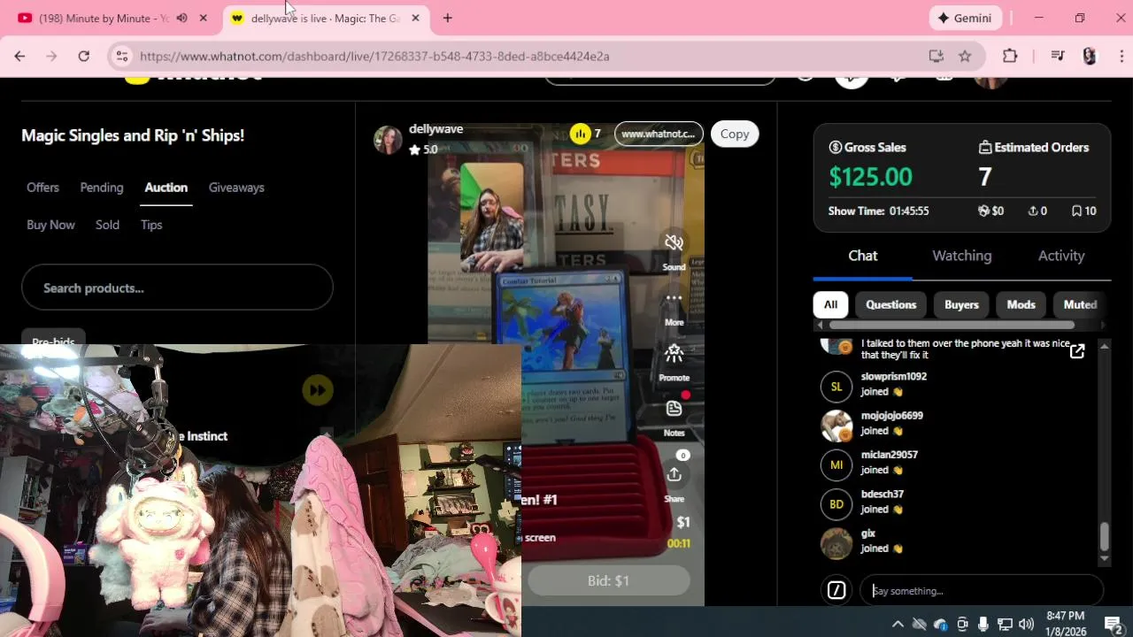Click the horizontal scrollbar under chat filters
This screenshot has height=637, width=1133.
[952, 325]
